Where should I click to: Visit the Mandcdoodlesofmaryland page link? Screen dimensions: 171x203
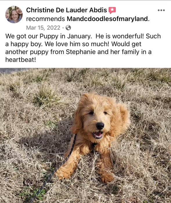point(108,19)
